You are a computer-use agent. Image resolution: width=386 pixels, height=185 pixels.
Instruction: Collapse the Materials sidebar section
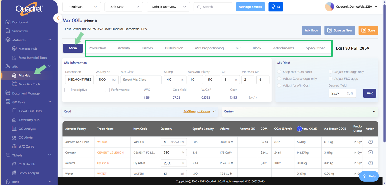(x=50, y=40)
